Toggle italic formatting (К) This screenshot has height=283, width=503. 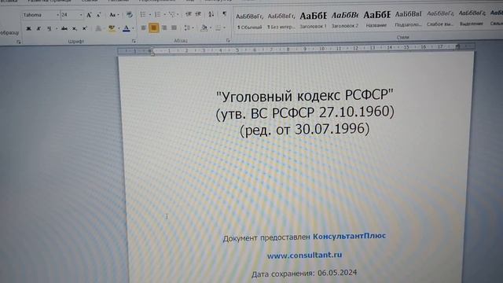(x=39, y=28)
